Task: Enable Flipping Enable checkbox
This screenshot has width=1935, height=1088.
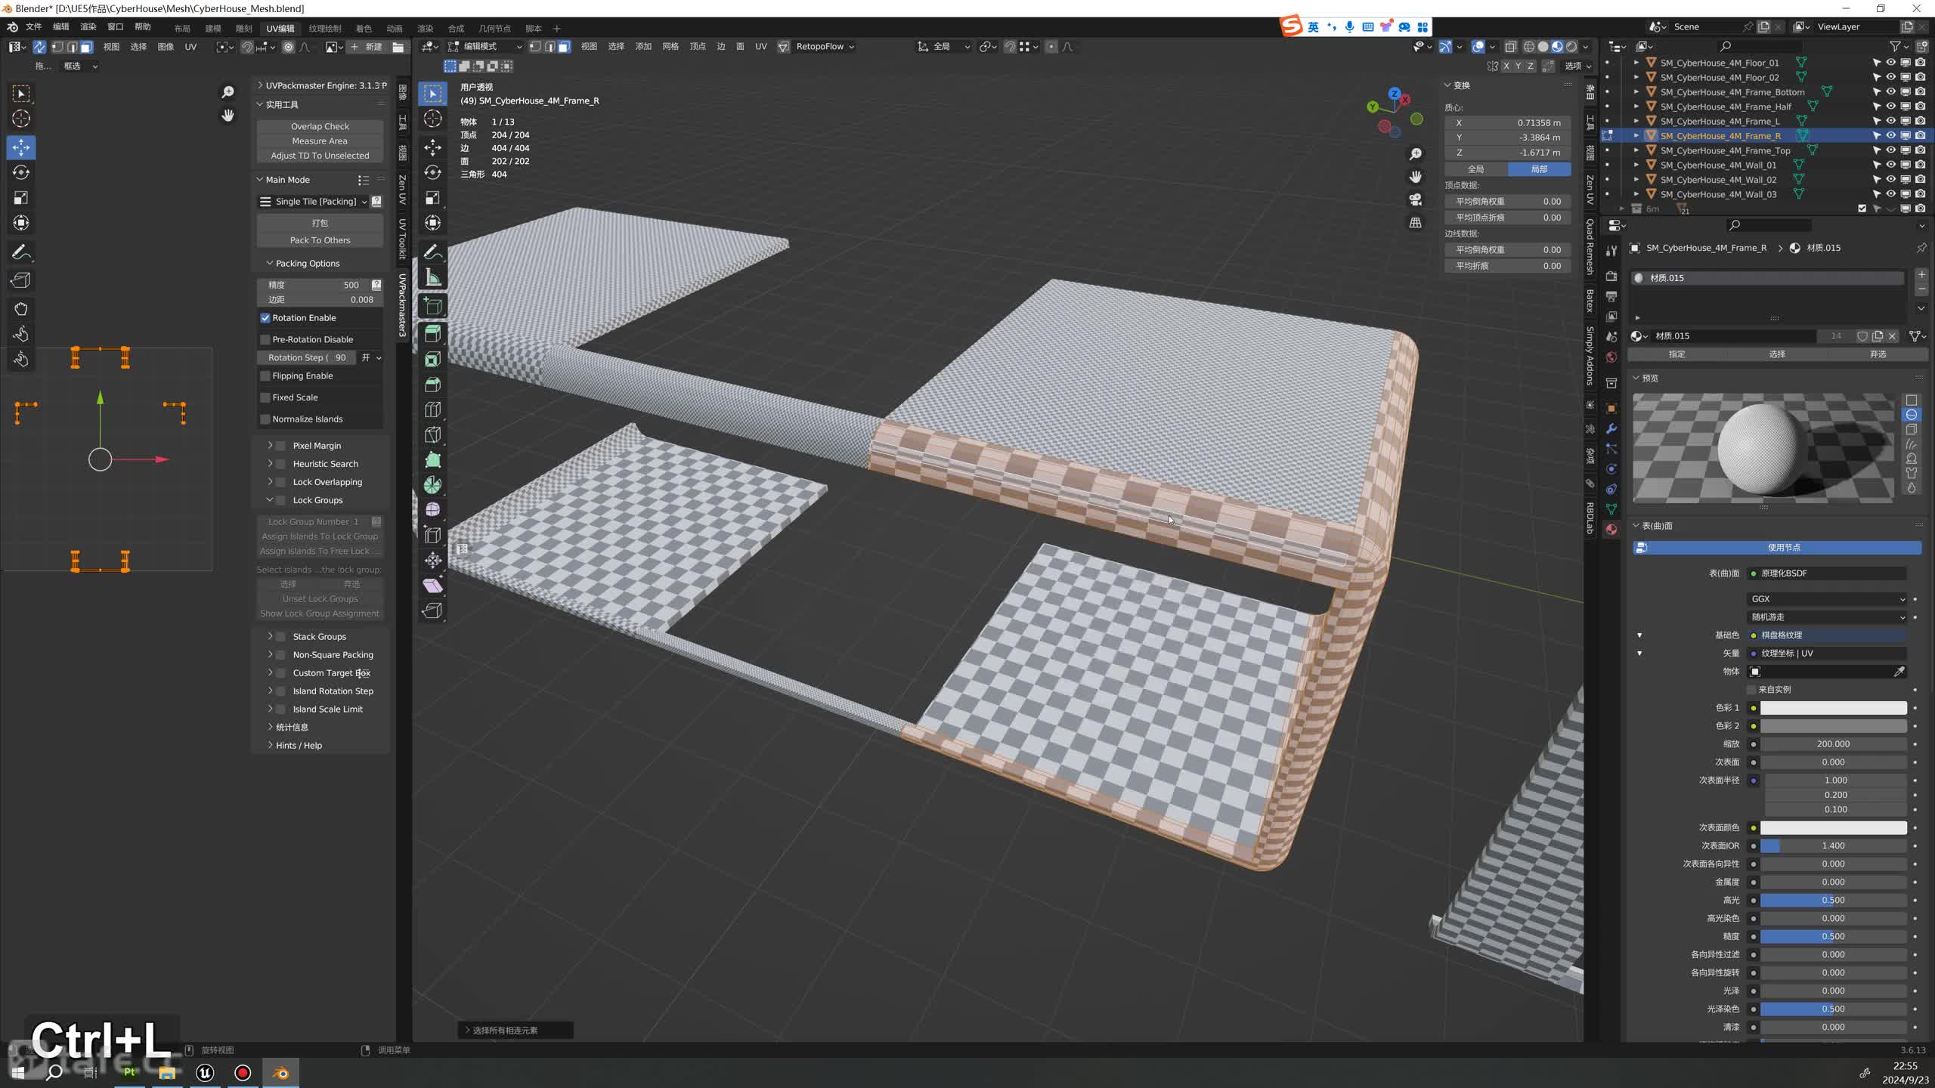Action: [263, 375]
